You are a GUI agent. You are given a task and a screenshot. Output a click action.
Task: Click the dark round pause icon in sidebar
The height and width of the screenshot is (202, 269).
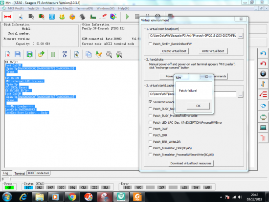(263, 74)
